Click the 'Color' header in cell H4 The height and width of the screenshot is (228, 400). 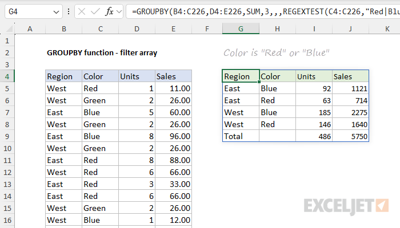pos(278,76)
